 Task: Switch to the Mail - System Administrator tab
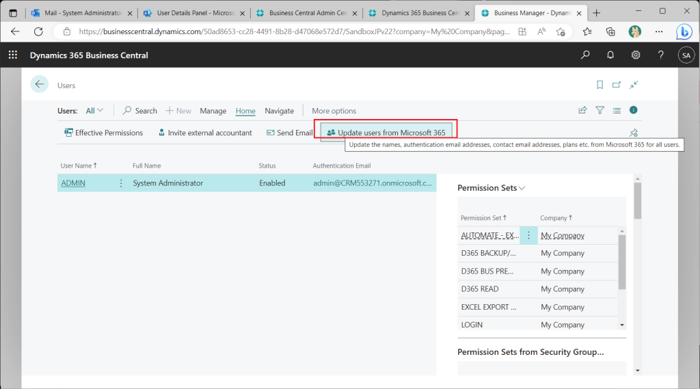click(82, 13)
